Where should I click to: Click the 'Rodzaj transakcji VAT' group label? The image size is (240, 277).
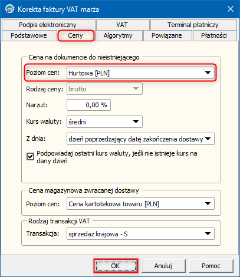59,221
